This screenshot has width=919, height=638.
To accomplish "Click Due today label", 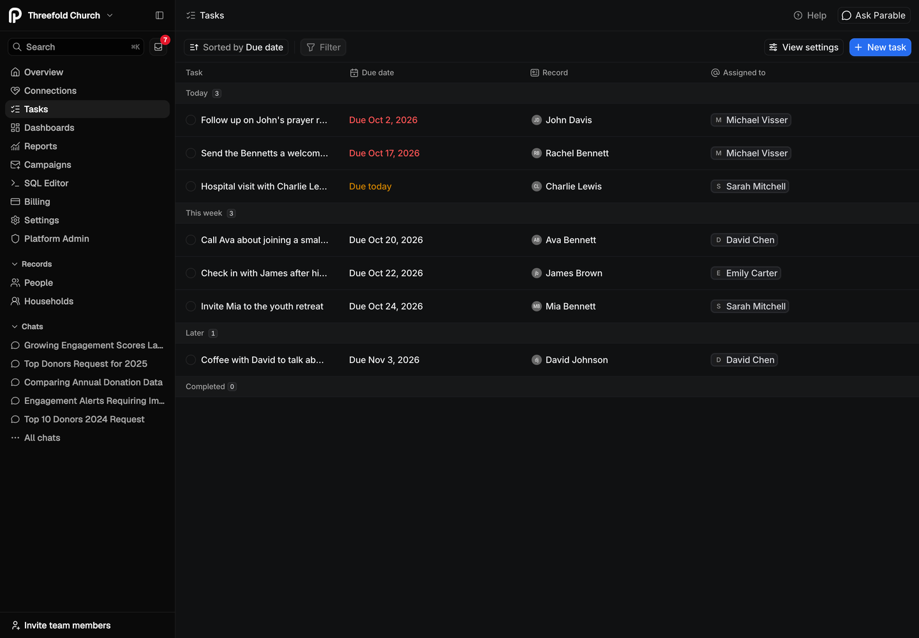I will tap(370, 186).
